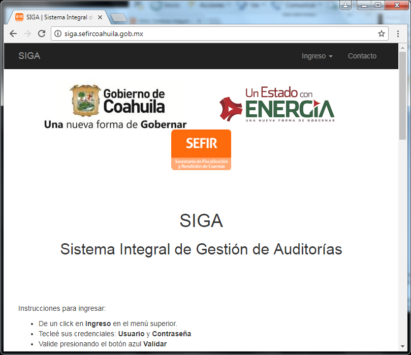The height and width of the screenshot is (355, 411).
Task: Click 'Sistema Integral de Gestión de Auditorías' heading
Action: pyautogui.click(x=201, y=249)
